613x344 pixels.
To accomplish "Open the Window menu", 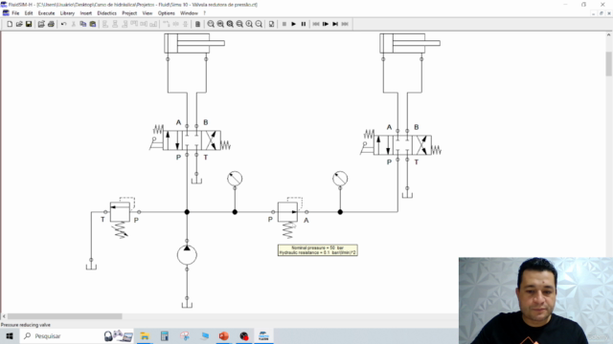I will pyautogui.click(x=189, y=13).
